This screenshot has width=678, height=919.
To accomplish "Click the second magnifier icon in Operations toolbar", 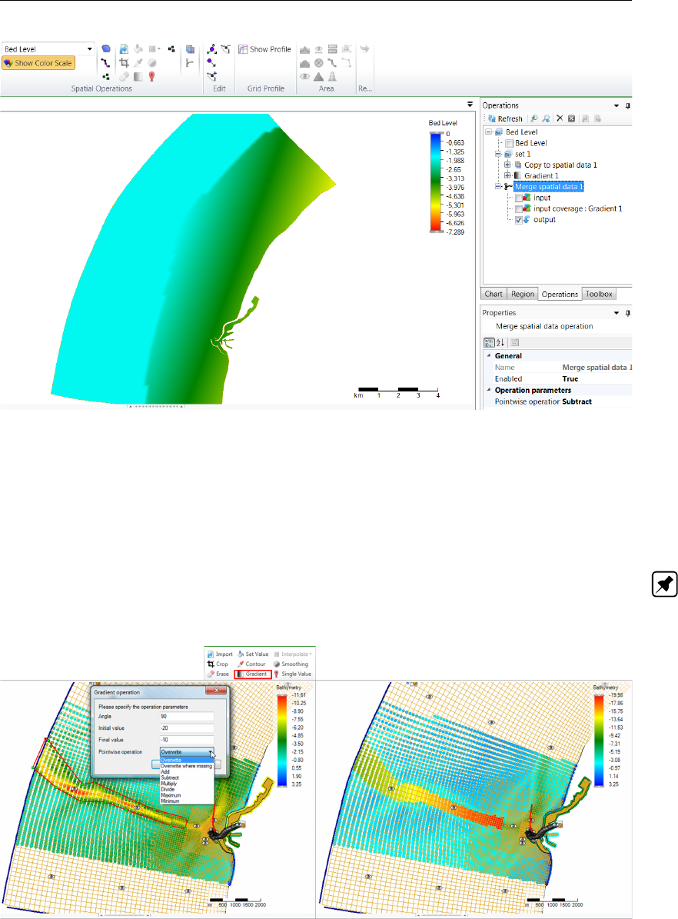I will [x=546, y=118].
